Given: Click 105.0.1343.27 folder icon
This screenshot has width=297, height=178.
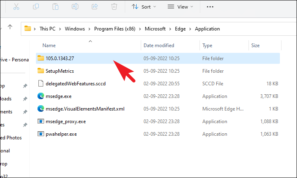Looking at the screenshot, I should [x=40, y=58].
